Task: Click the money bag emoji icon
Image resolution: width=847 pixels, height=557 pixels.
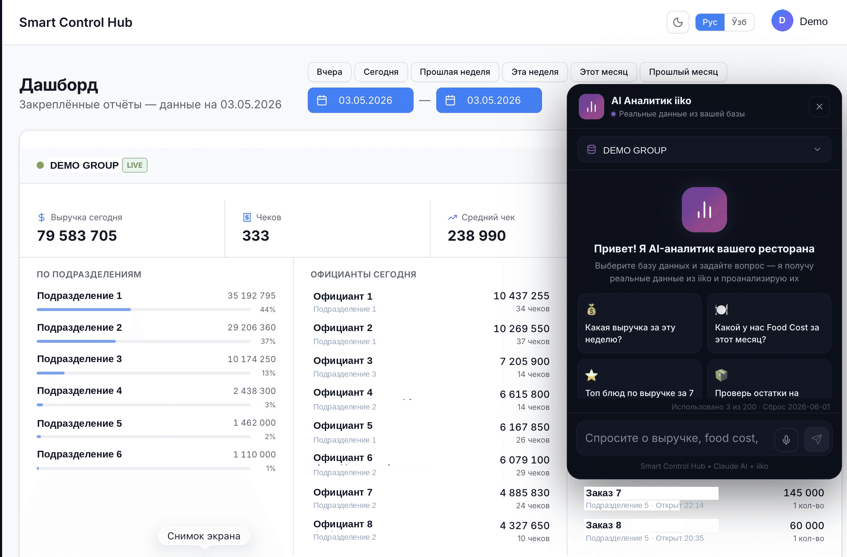Action: click(x=591, y=309)
